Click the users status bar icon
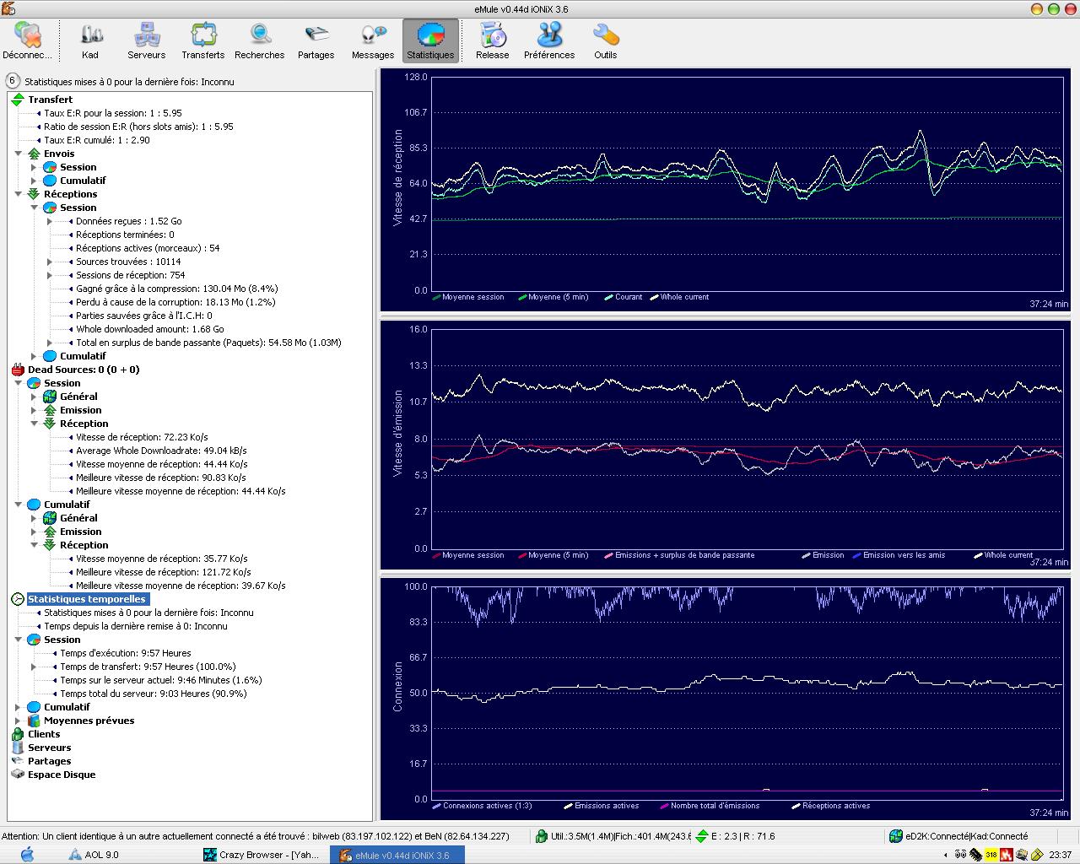The width and height of the screenshot is (1080, 864). [541, 836]
